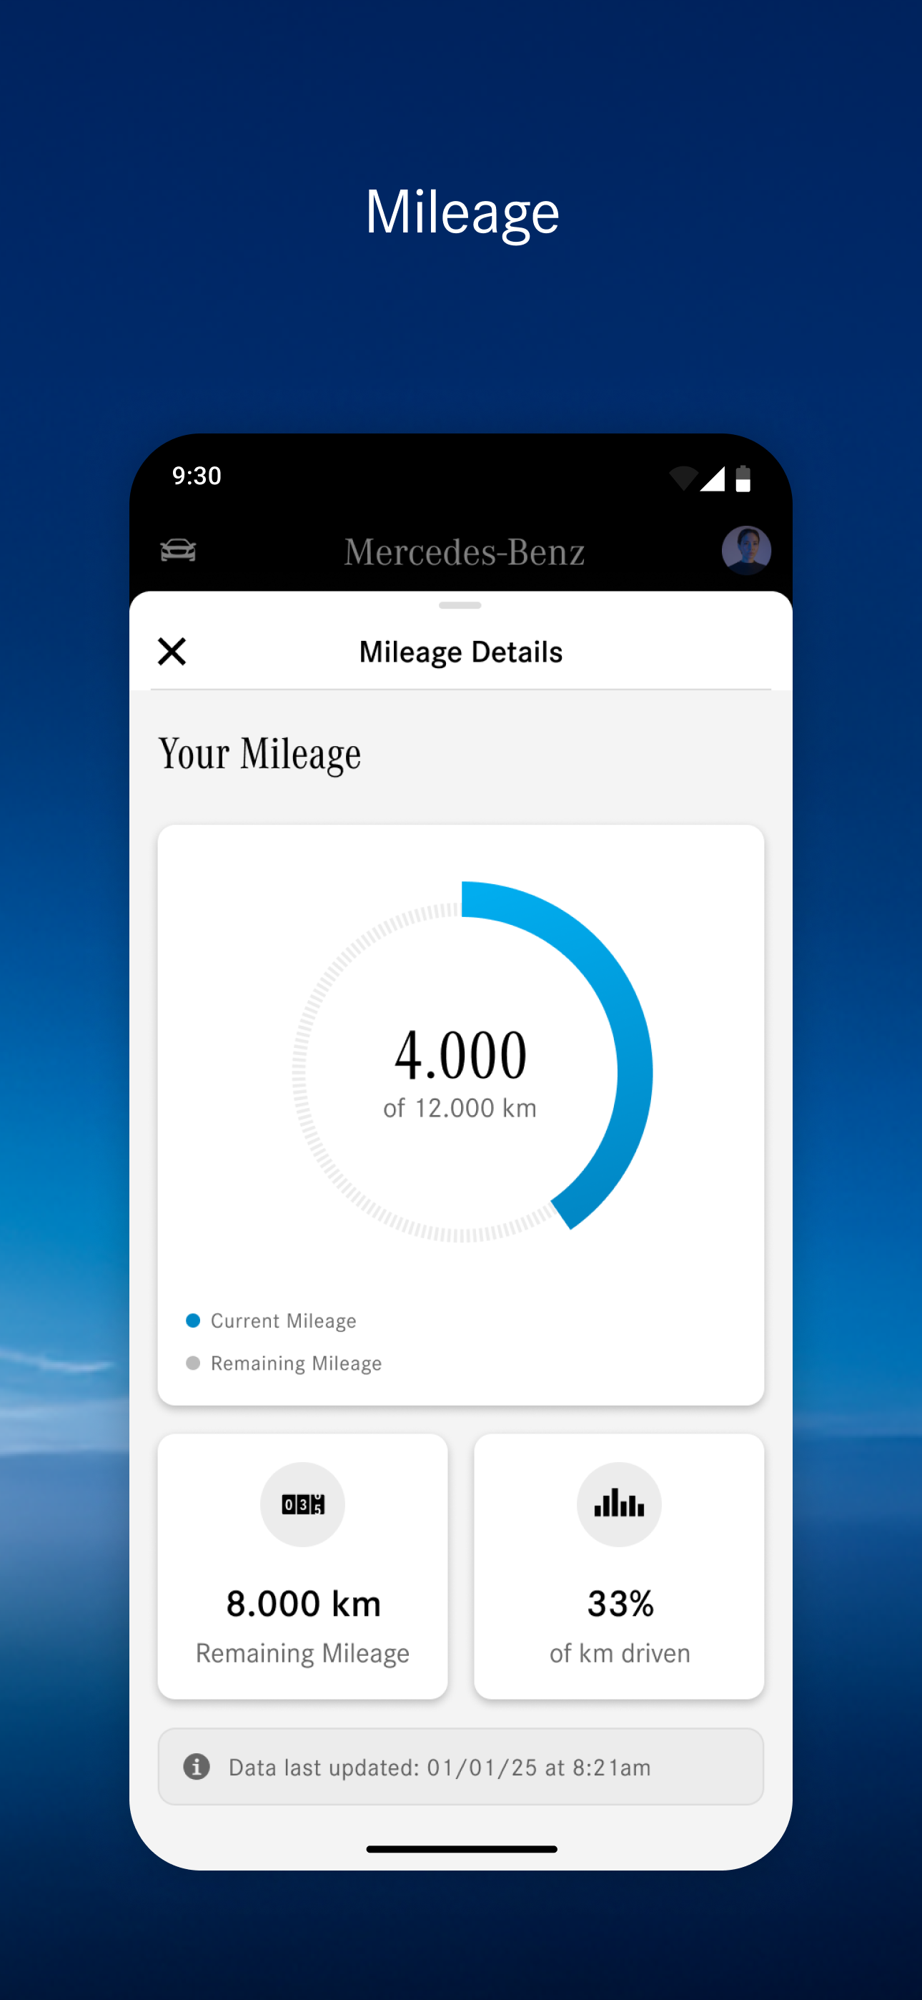Open the vehicle car icon
922x2000 pixels.
179,549
